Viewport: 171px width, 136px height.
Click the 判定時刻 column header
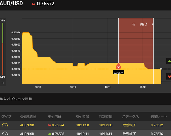pos(105,116)
